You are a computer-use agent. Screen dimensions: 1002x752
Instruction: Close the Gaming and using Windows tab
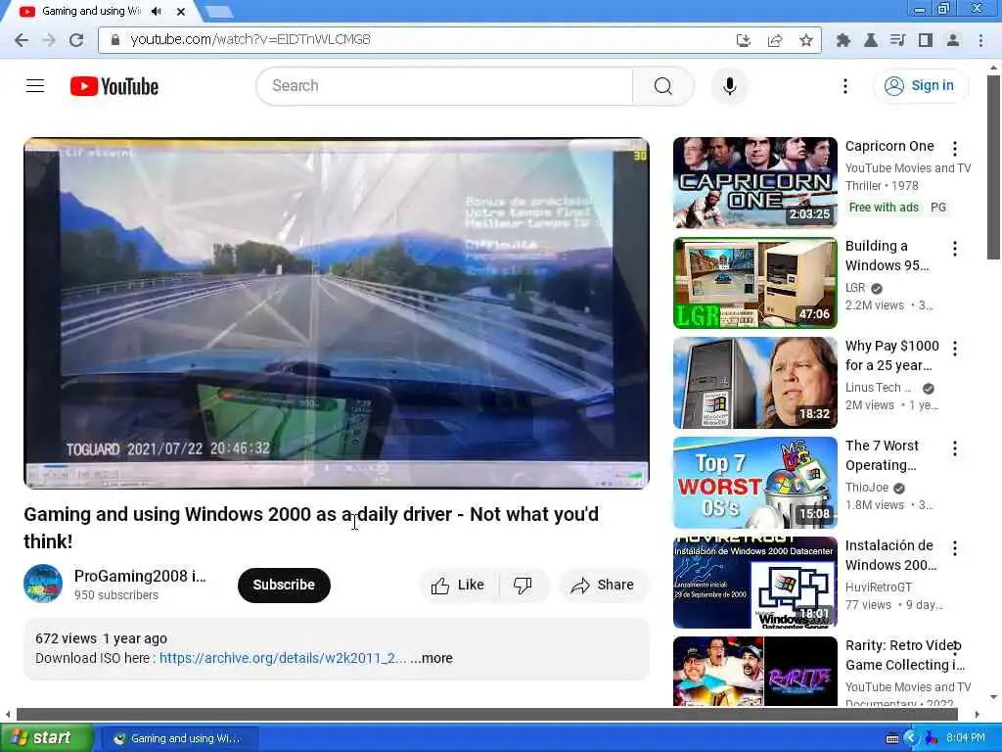tap(181, 12)
